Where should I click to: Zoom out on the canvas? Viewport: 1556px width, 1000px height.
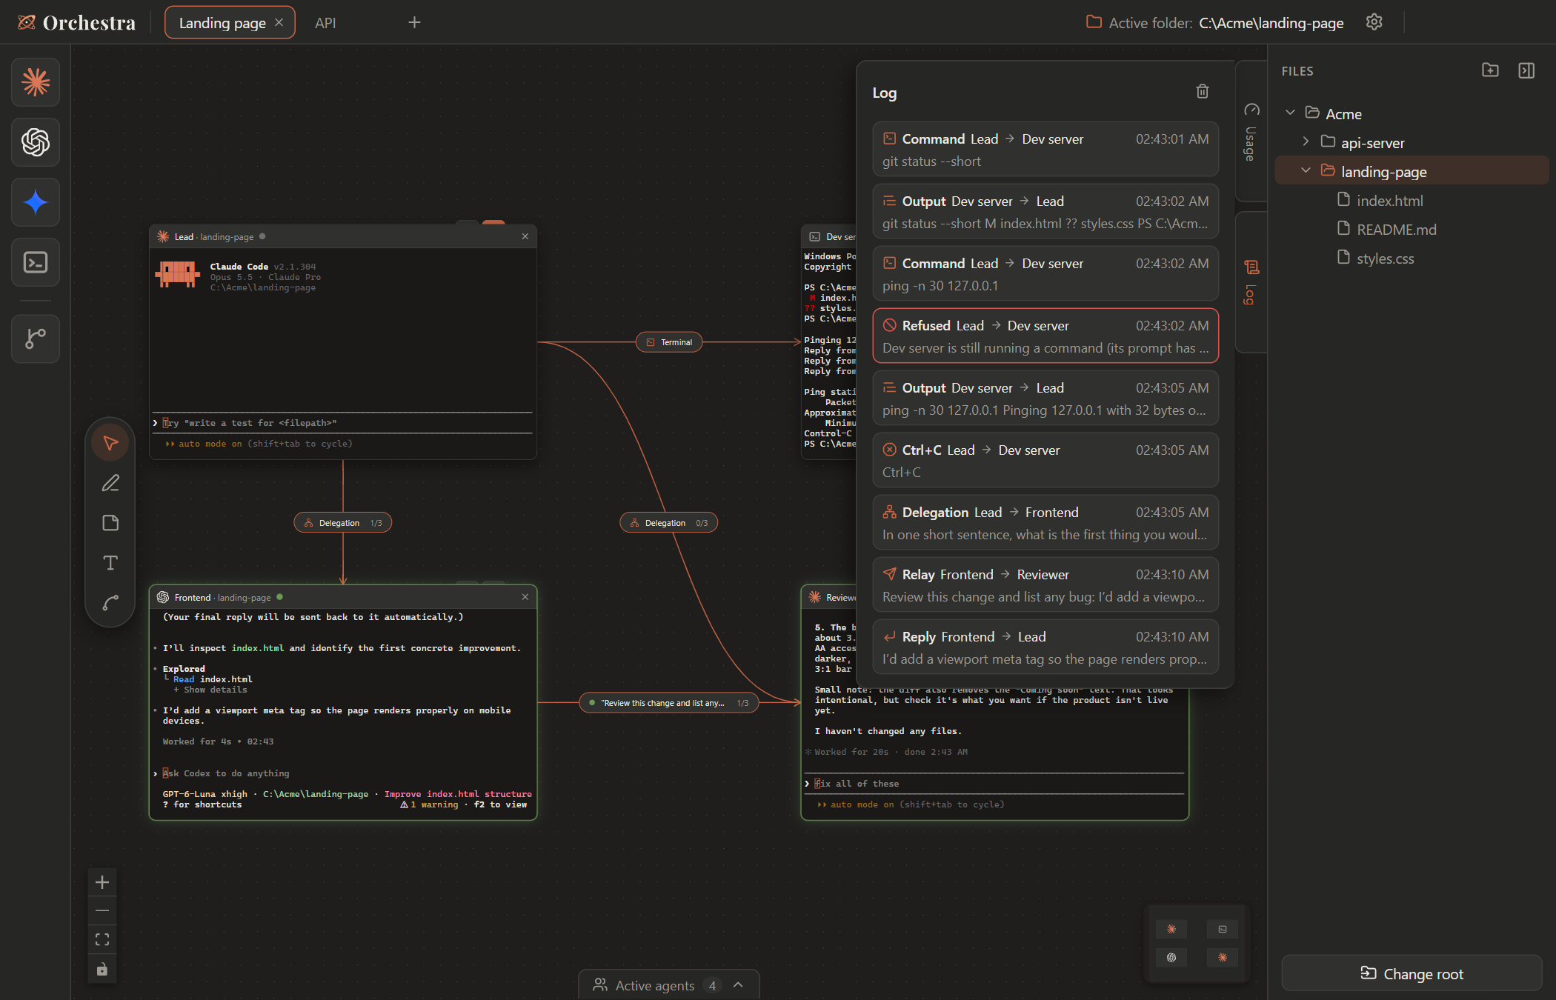102,910
